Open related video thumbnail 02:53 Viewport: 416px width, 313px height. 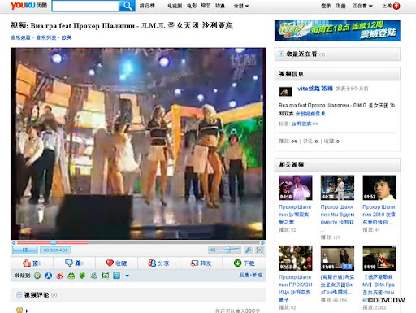(x=296, y=258)
